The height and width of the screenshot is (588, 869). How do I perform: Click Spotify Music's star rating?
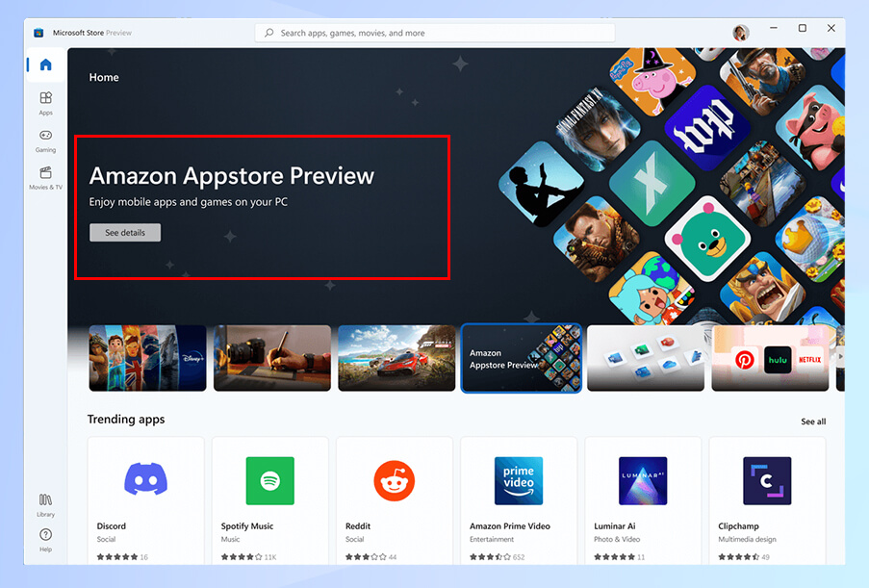[242, 557]
